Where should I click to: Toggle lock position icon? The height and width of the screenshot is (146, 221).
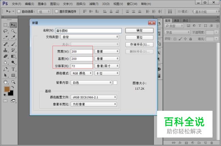pyautogui.click(x=185, y=39)
